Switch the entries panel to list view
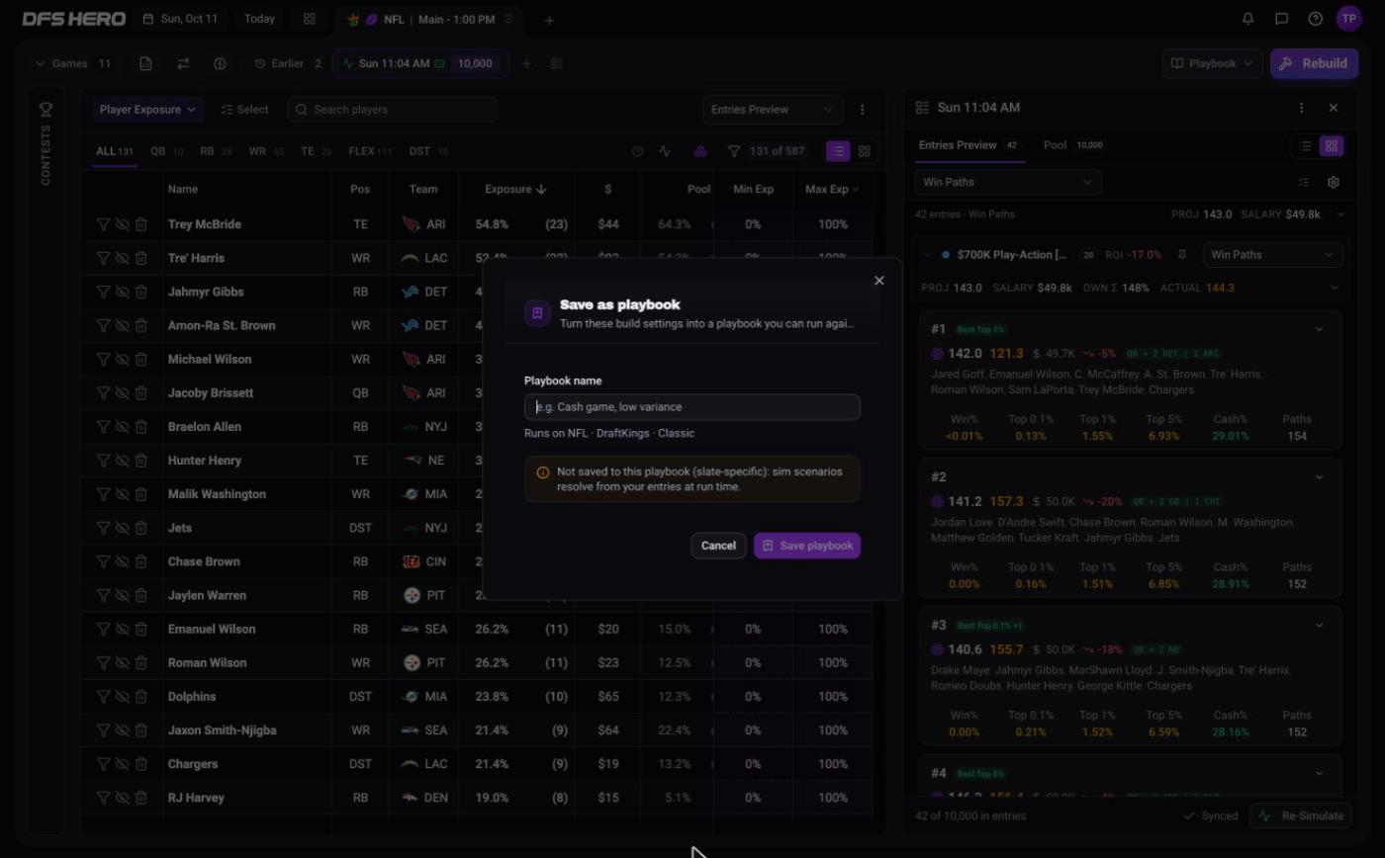Image resolution: width=1385 pixels, height=858 pixels. [x=1306, y=145]
